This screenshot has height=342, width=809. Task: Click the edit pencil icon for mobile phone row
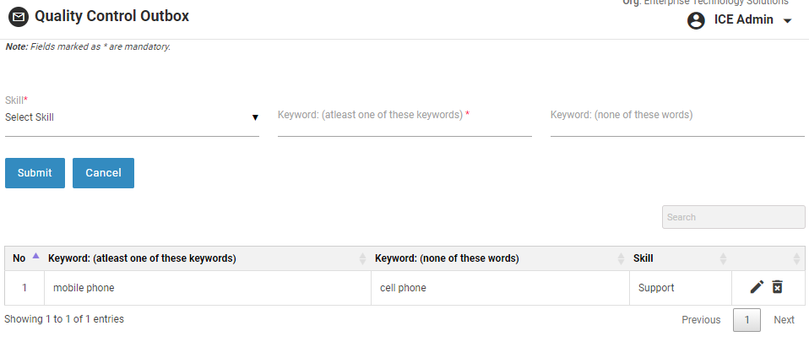[757, 287]
